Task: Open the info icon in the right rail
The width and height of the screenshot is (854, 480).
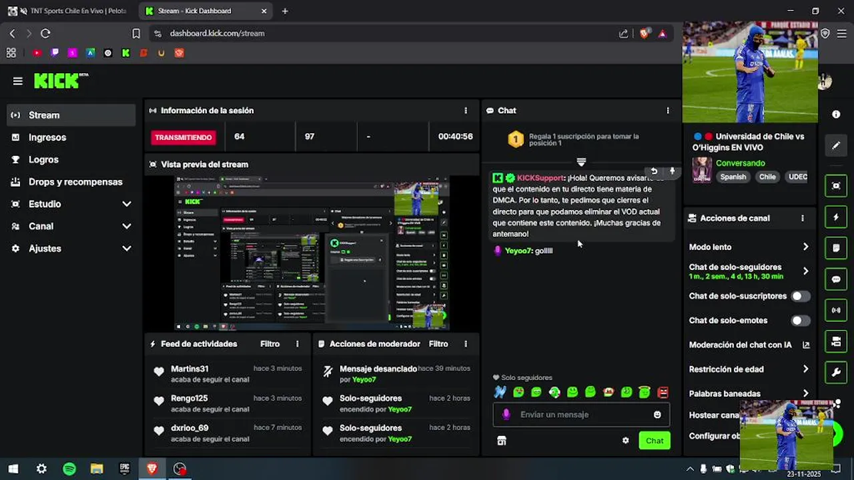Action: click(836, 115)
